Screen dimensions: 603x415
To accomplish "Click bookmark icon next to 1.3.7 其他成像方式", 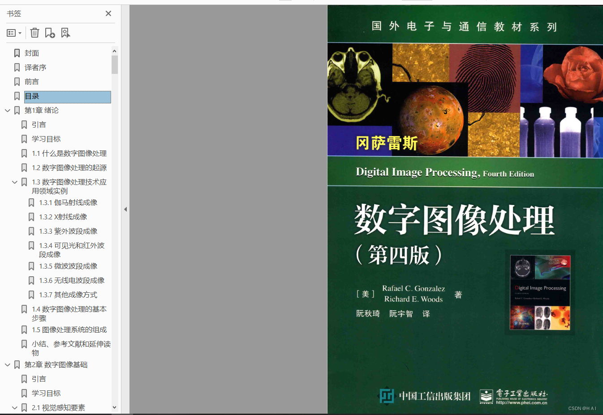I will click(x=31, y=295).
